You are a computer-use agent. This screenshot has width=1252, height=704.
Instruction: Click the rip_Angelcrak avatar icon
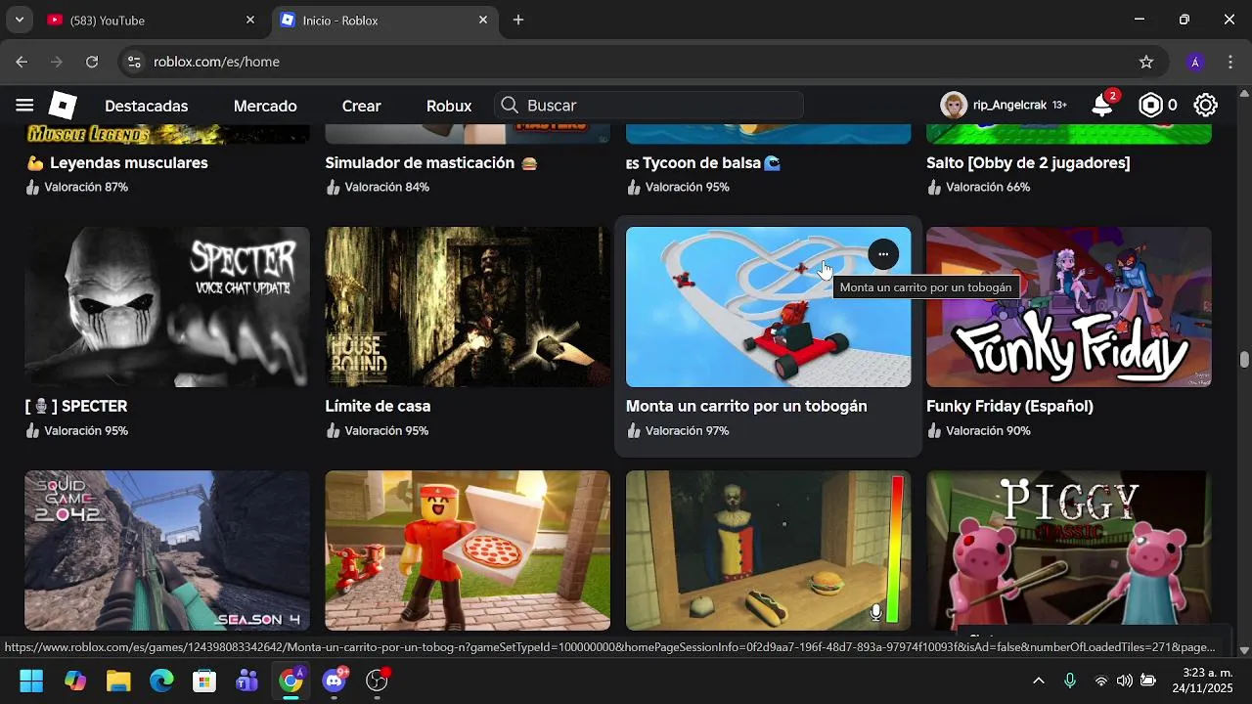(954, 105)
